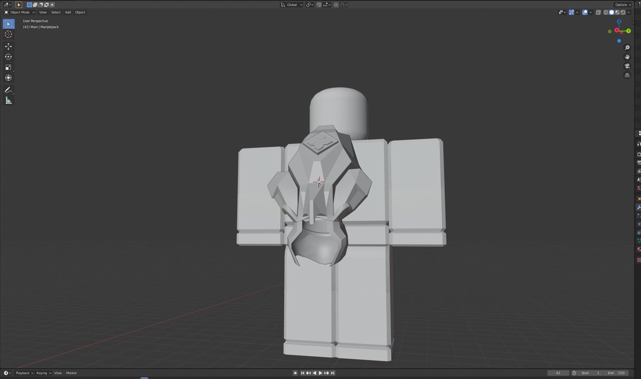Switch perspective/orthographic grid icon
641x379 pixels.
point(627,75)
